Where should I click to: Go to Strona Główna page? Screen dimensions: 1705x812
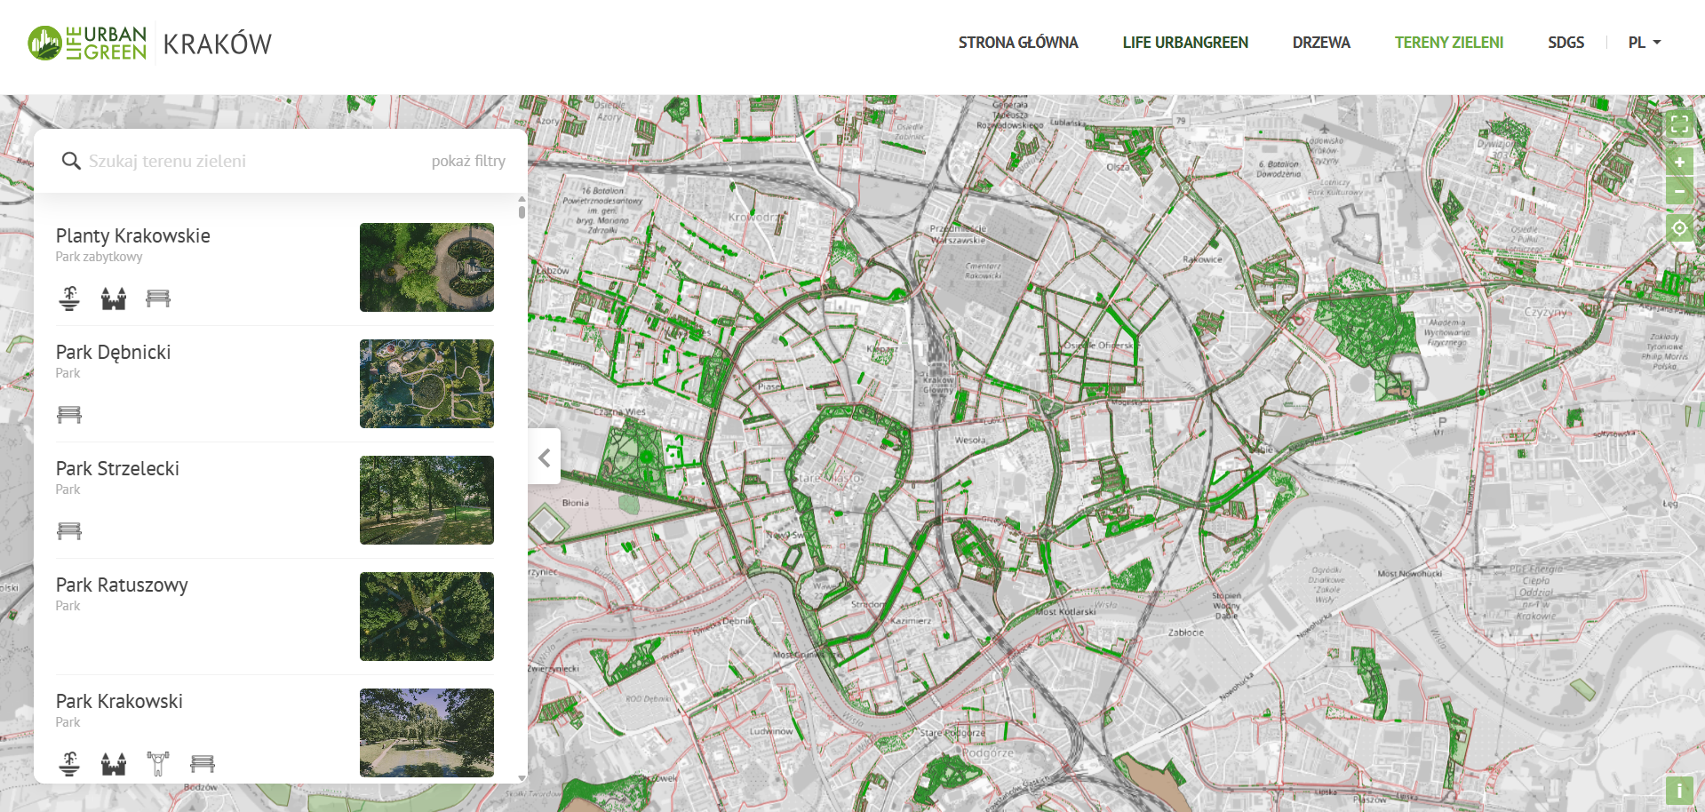(x=1017, y=43)
